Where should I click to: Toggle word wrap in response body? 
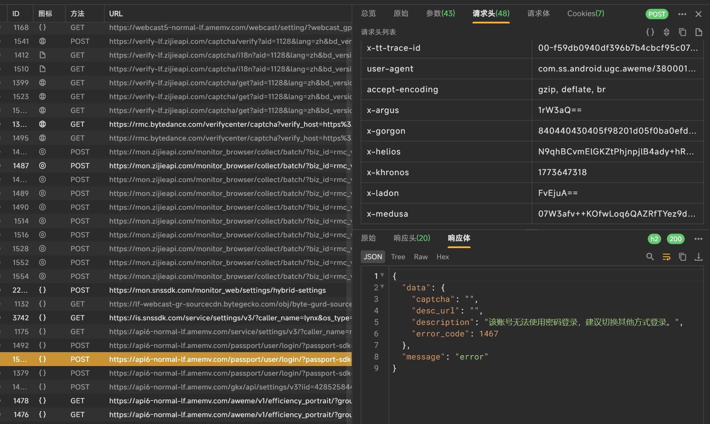667,257
